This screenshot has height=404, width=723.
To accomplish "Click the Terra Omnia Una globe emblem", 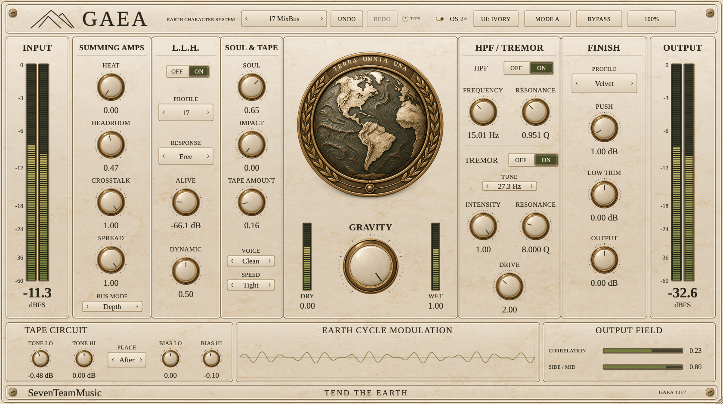I will pyautogui.click(x=370, y=125).
